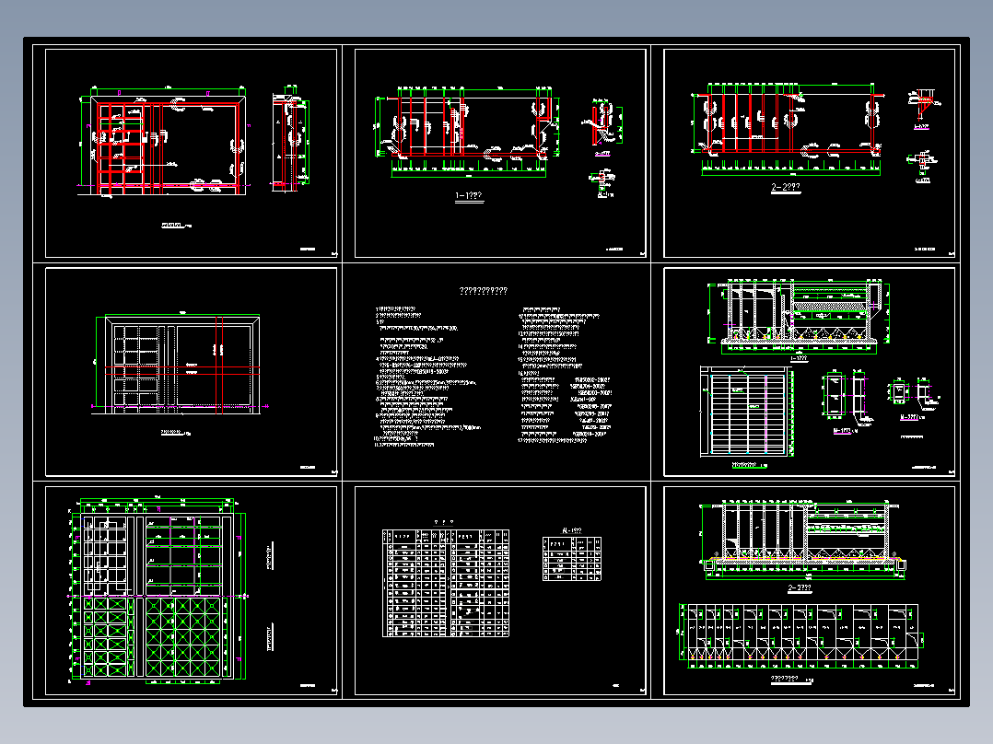993x744 pixels.
Task: Click the white '1-1???' label below the gray section
Action: [800, 358]
